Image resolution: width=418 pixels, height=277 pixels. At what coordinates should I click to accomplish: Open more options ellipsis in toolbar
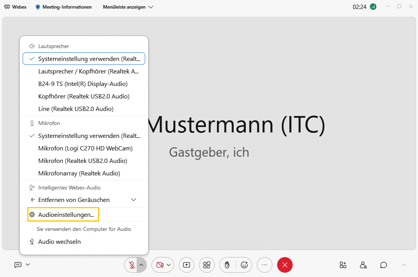pos(265,265)
